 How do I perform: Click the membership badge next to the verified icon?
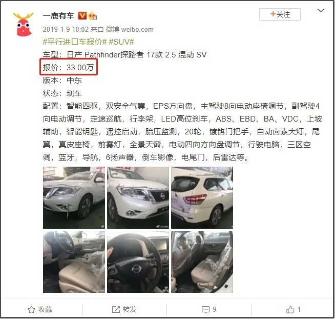93,16
